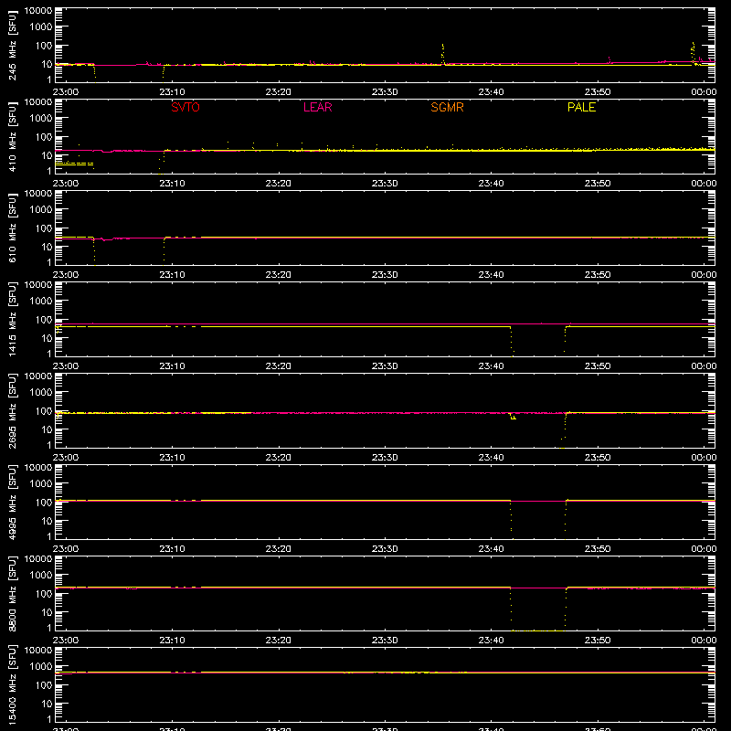Screen dimensions: 731x731
Task: Click the 245 MHz [SFU] axis title
Action: (13, 45)
